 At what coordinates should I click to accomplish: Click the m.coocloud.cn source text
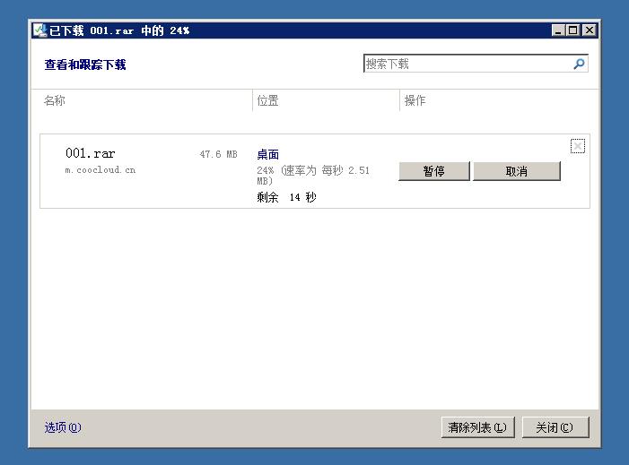pos(100,170)
